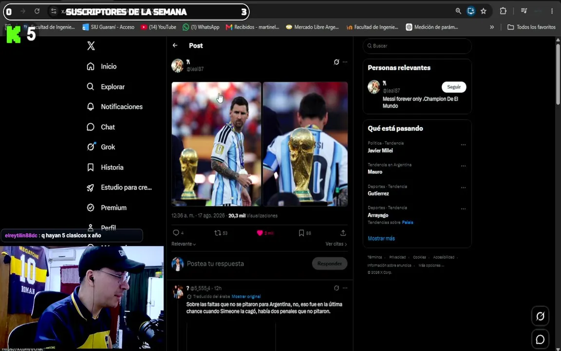Screen dimensions: 561x351
Task: Click the Seguir button
Action: pos(454,87)
